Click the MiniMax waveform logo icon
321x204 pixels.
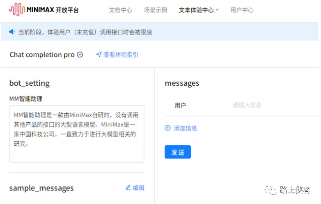click(x=17, y=9)
